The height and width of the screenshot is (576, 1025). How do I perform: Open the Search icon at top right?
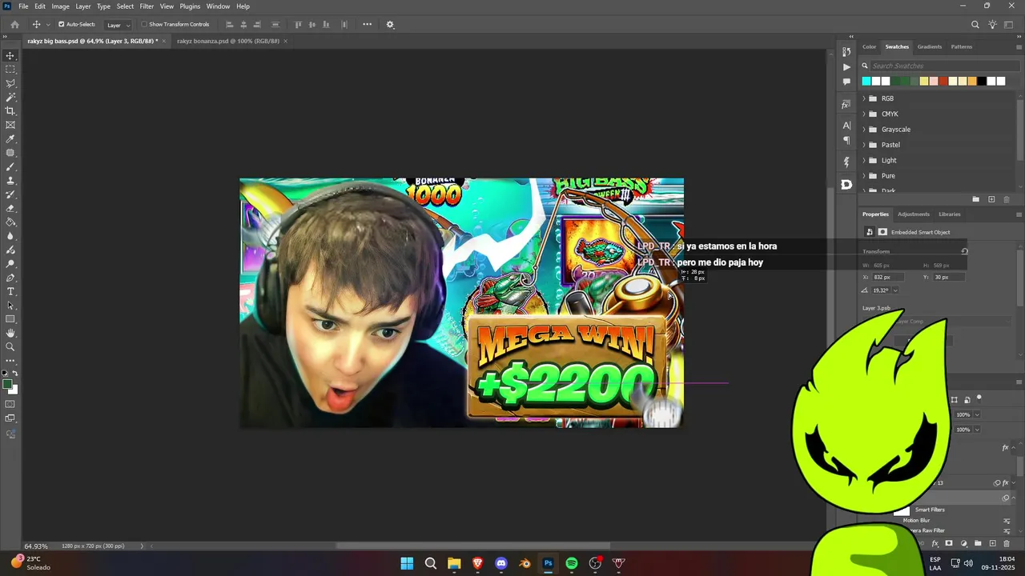975,25
